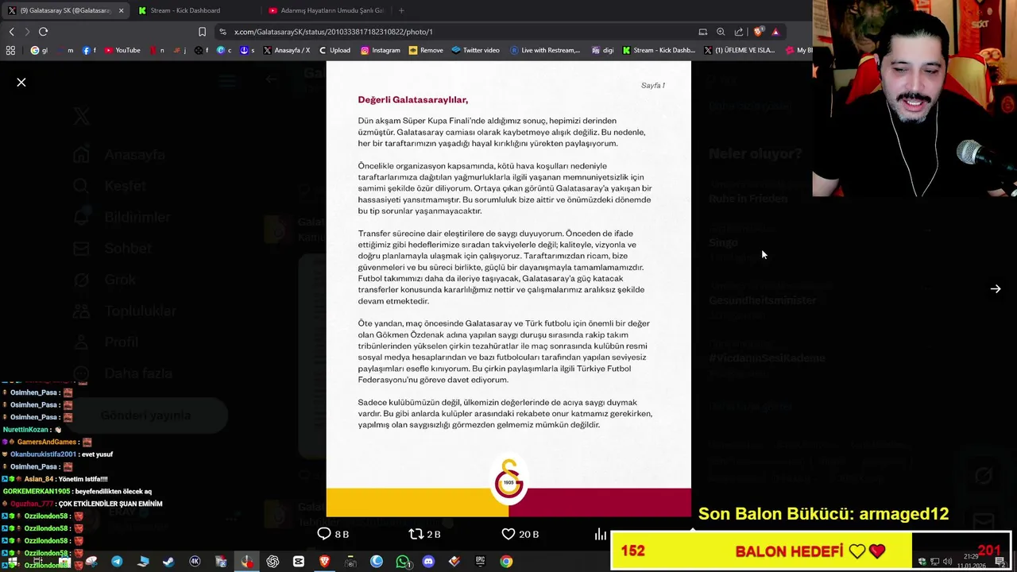Screen dimensions: 1017x572
Task: Open the Brave Shields lion icon
Action: (x=758, y=32)
